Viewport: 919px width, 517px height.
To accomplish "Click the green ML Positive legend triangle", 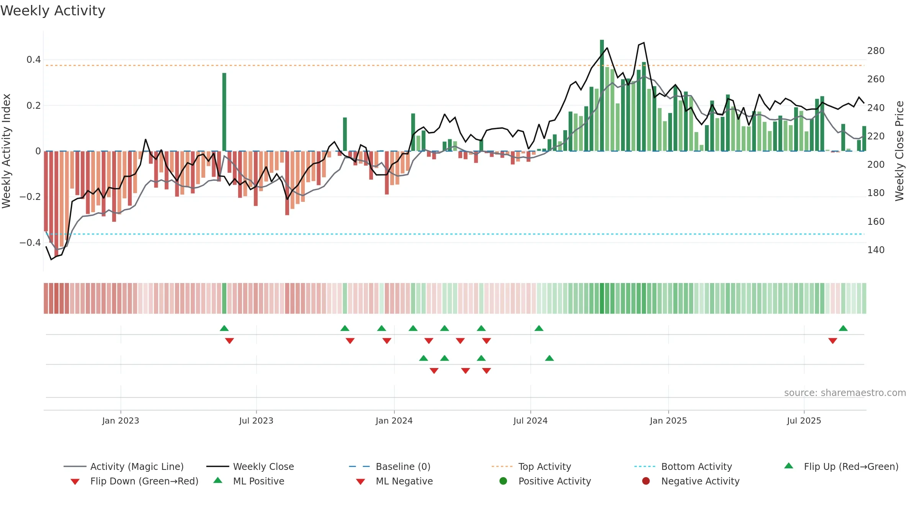I will click(x=218, y=480).
